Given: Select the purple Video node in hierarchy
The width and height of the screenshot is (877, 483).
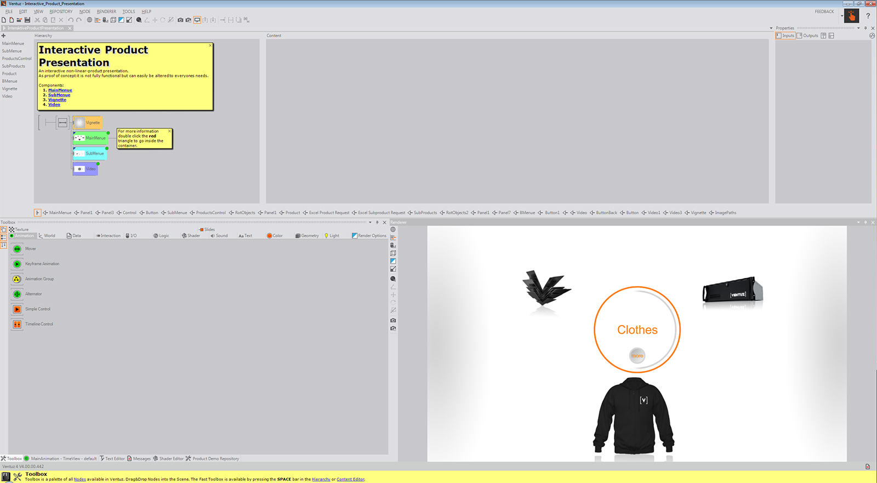Looking at the screenshot, I should [86, 169].
